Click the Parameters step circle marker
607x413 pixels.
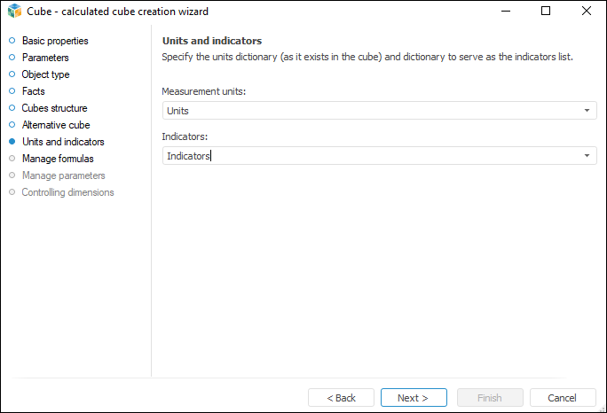pyautogui.click(x=12, y=58)
